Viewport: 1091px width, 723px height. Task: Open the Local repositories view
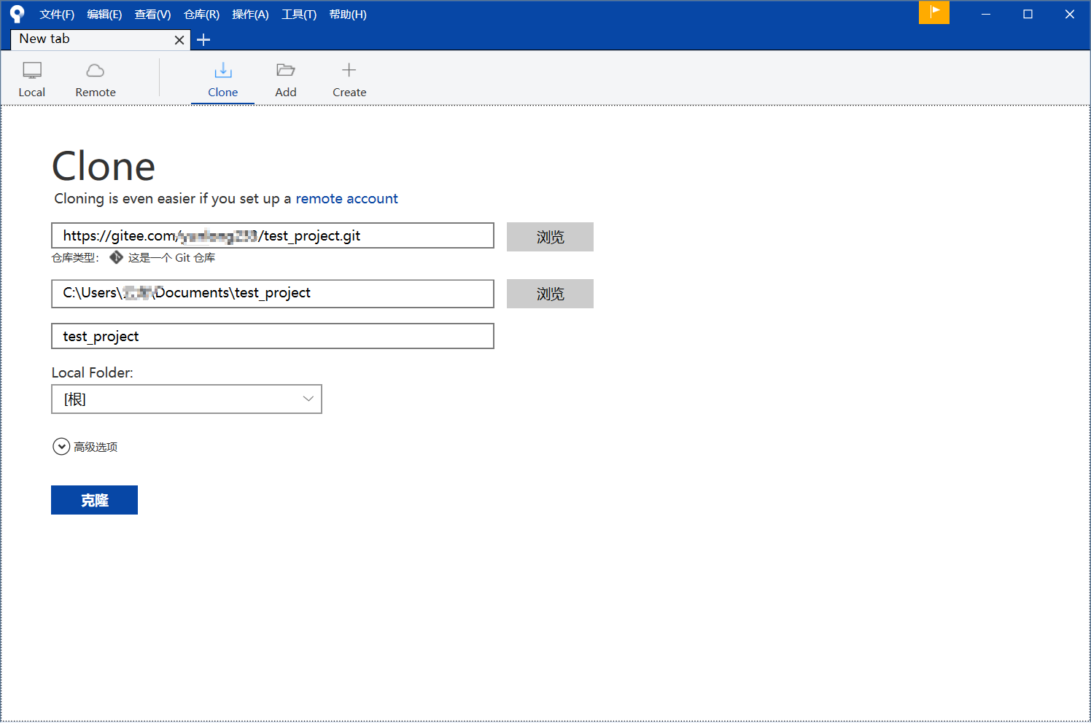click(x=32, y=79)
